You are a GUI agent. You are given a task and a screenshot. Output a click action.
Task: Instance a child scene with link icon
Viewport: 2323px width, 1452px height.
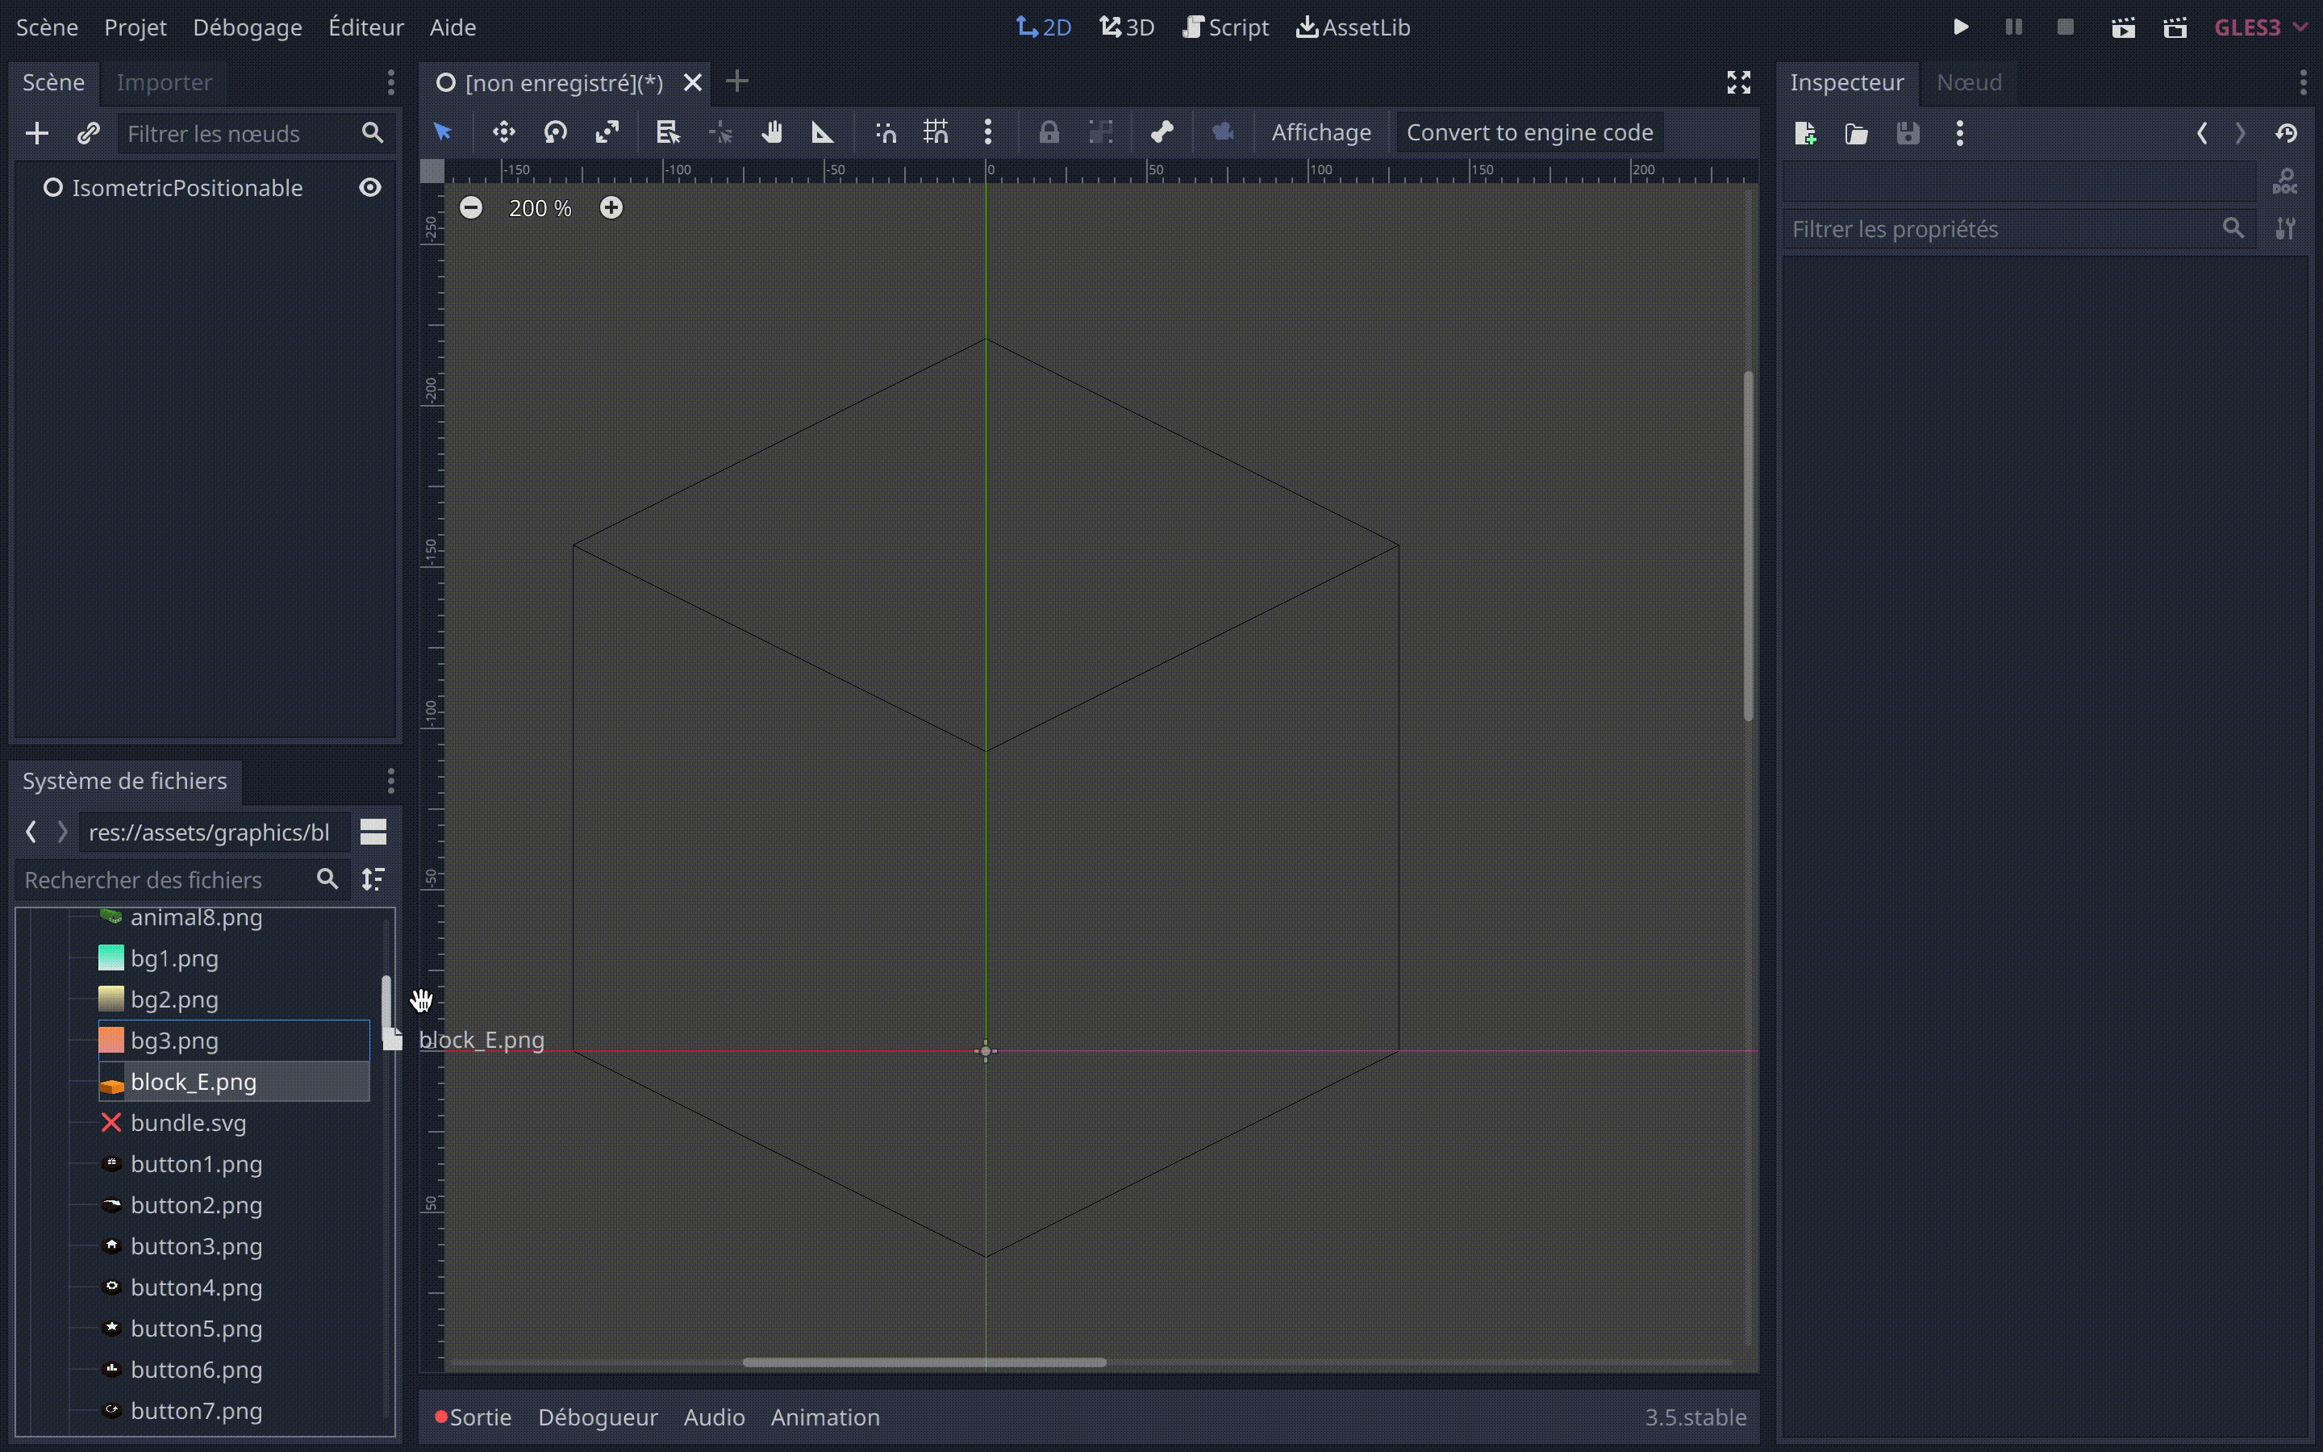pos(88,133)
